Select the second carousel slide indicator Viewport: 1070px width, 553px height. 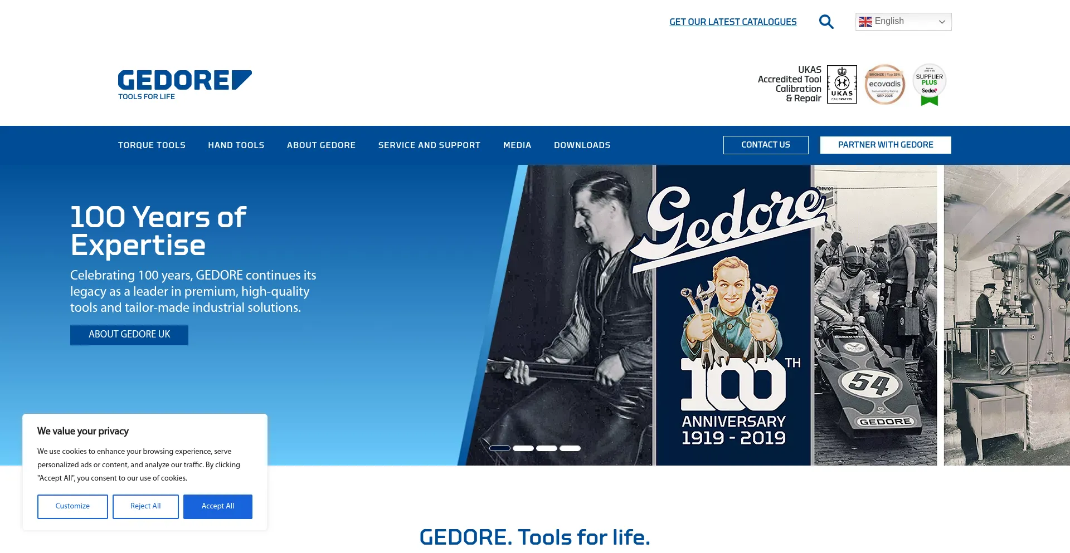point(523,448)
